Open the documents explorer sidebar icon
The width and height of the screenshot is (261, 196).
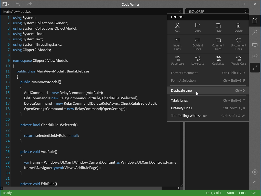[x=255, y=21]
